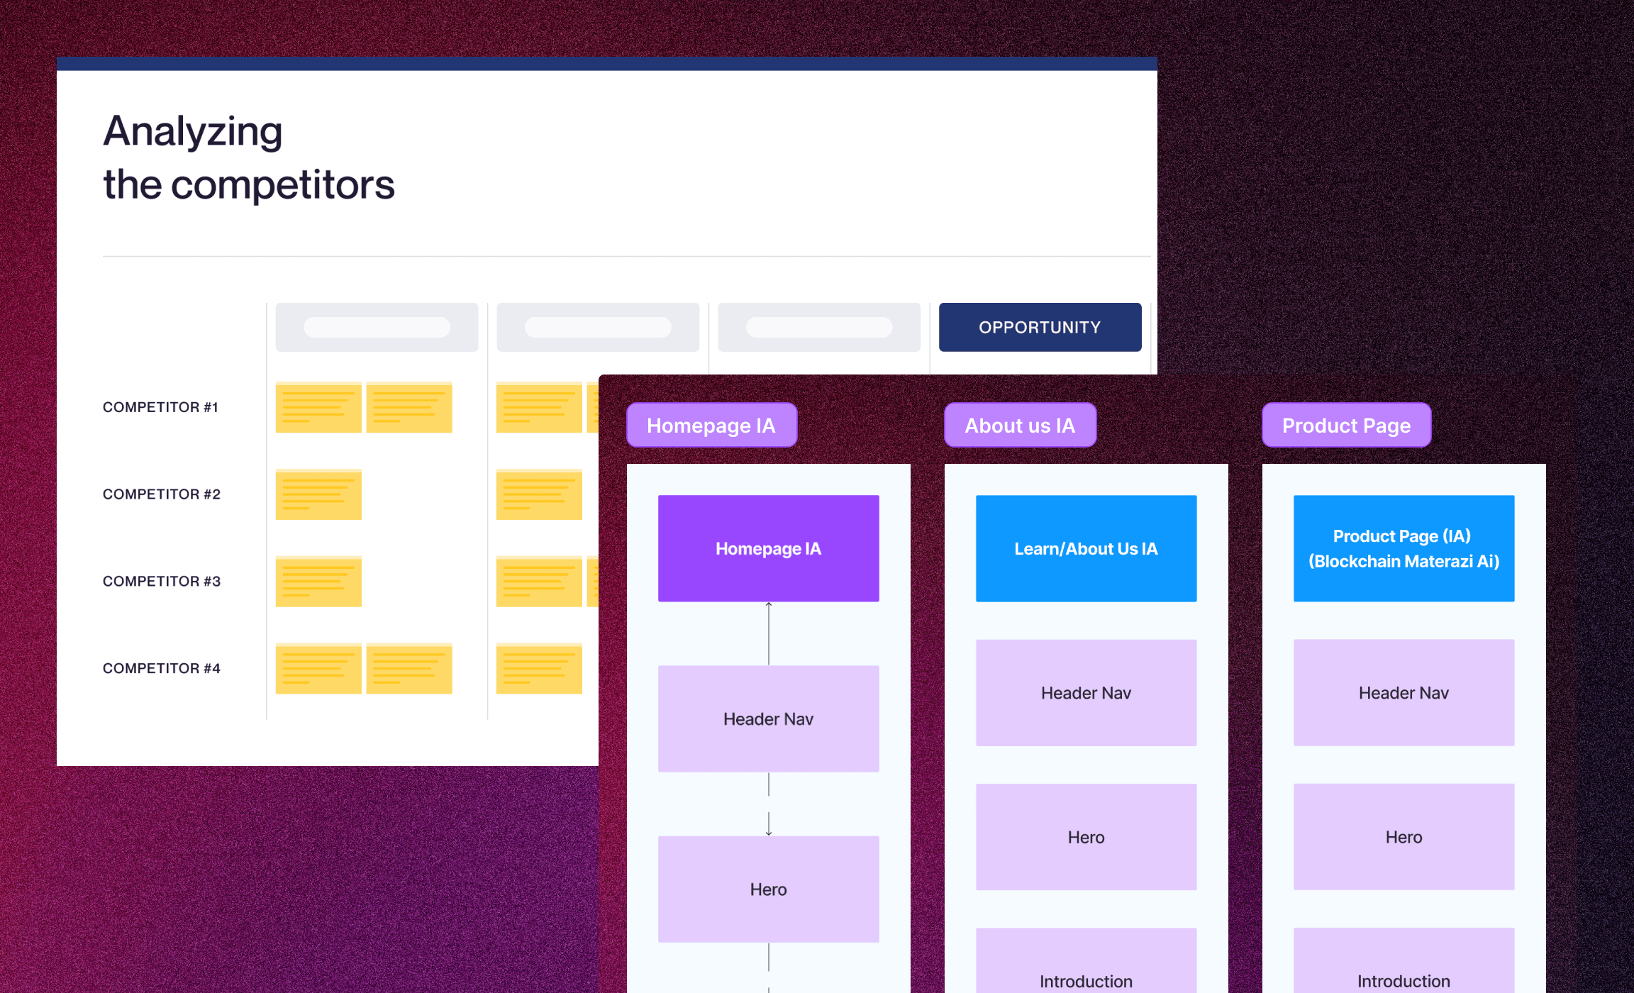
Task: Click the Product Page (IA) Blockchain block
Action: (1404, 548)
